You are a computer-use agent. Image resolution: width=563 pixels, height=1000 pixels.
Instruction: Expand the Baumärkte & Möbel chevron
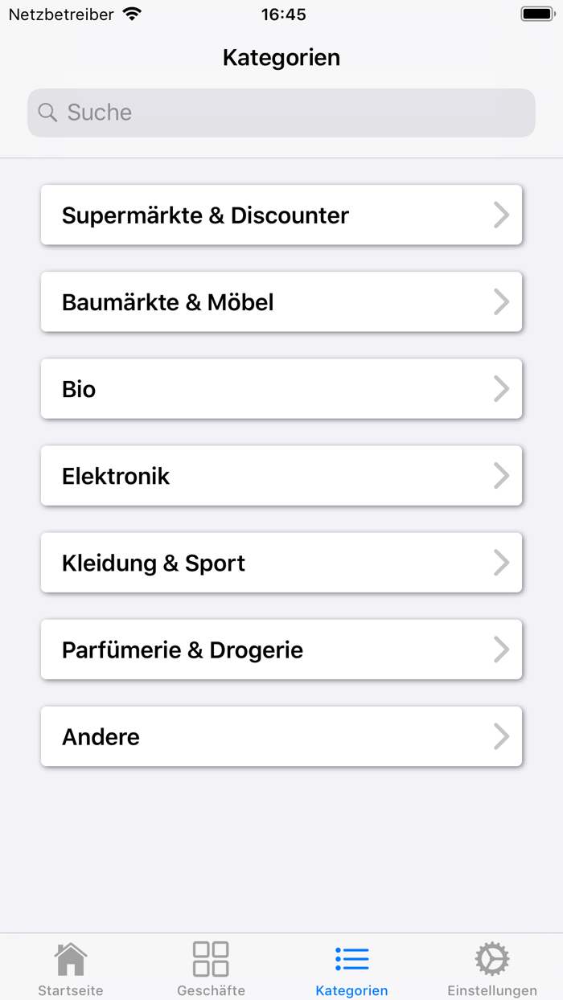pos(502,301)
